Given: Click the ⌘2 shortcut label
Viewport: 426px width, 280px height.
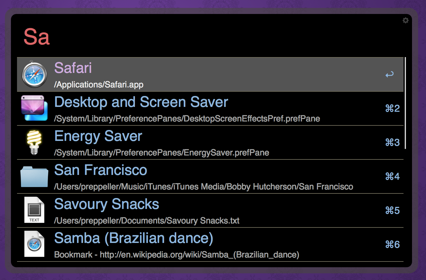Looking at the screenshot, I should (x=392, y=108).
